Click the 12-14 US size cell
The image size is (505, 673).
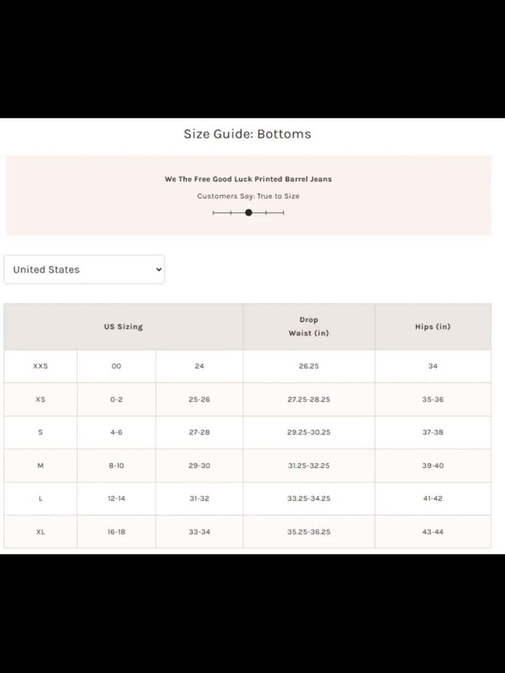pyautogui.click(x=117, y=498)
